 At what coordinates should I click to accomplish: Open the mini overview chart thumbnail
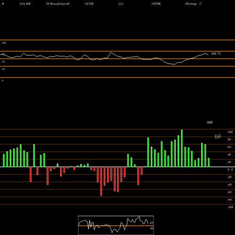point(116,225)
